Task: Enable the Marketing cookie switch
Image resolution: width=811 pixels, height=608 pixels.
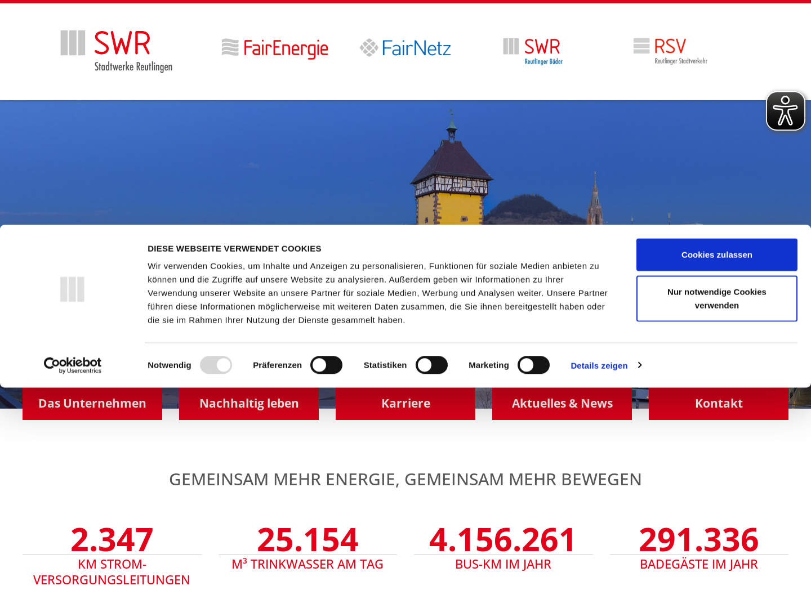Action: pos(534,365)
